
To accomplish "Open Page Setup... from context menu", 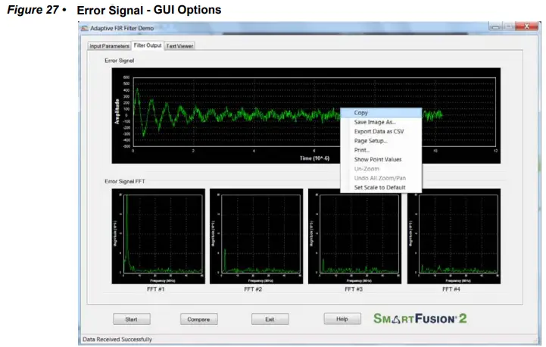I will [381, 141].
